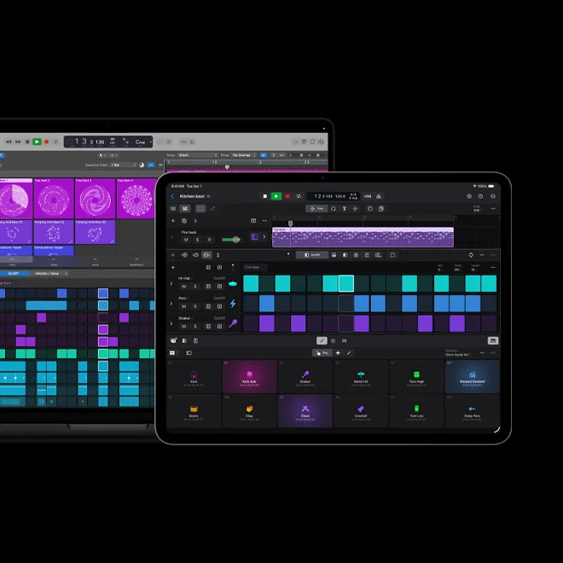Select the Fire beat pattern region
This screenshot has width=563, height=563.
tap(363, 237)
